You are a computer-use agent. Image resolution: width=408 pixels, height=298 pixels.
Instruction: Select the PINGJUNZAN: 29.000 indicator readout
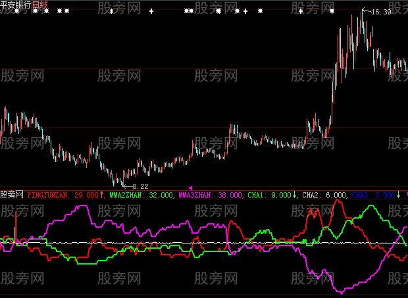[x=63, y=195]
